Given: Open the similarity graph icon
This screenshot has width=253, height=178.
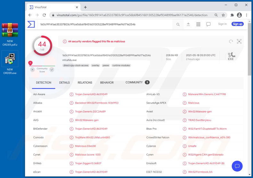Looking at the screenshot, I should [239, 41].
